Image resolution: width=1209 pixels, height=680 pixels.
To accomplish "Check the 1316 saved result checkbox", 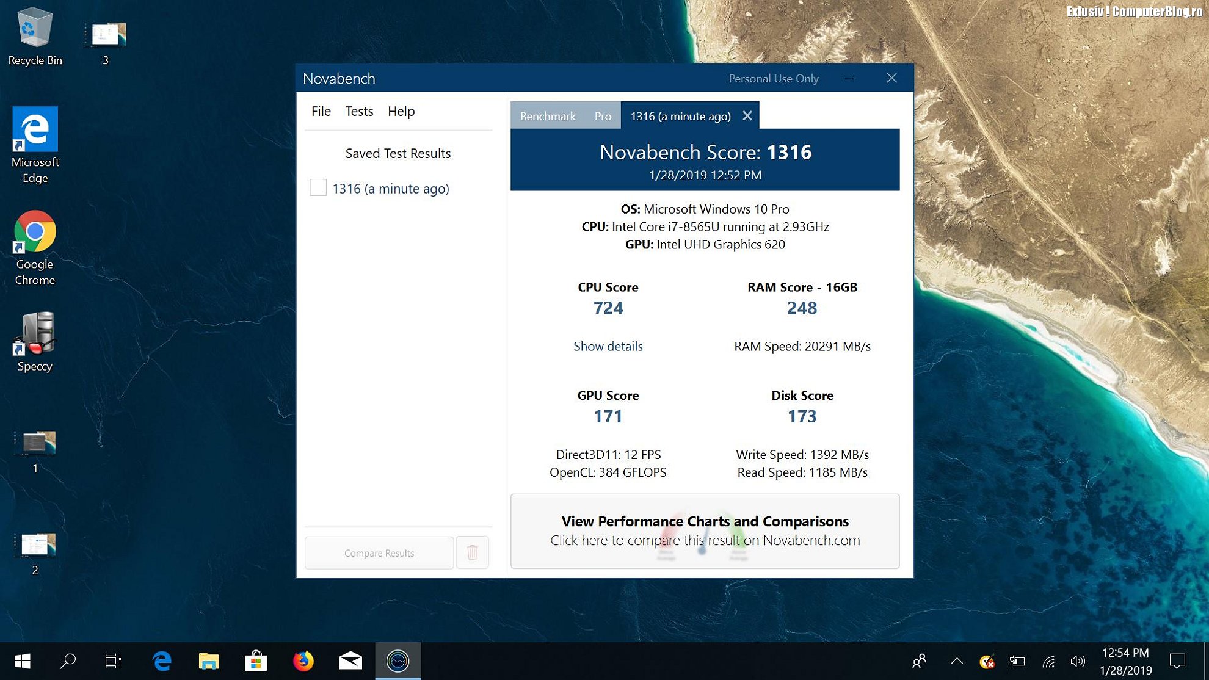I will pyautogui.click(x=318, y=187).
